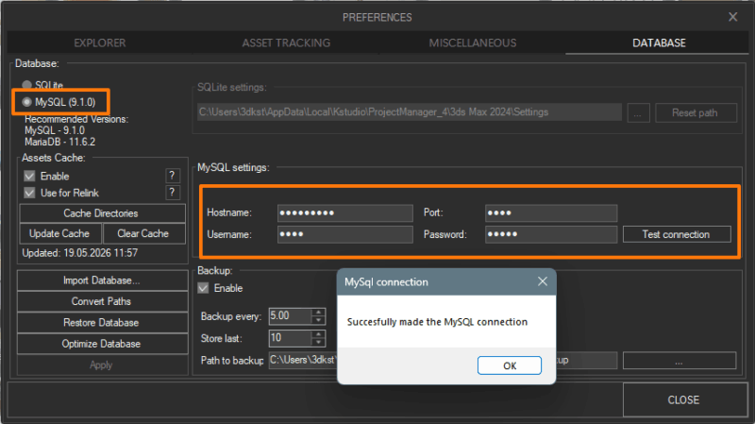This screenshot has width=755, height=424.
Task: Click 'Succesfully made the MySQL connection' message
Action: pyautogui.click(x=437, y=322)
